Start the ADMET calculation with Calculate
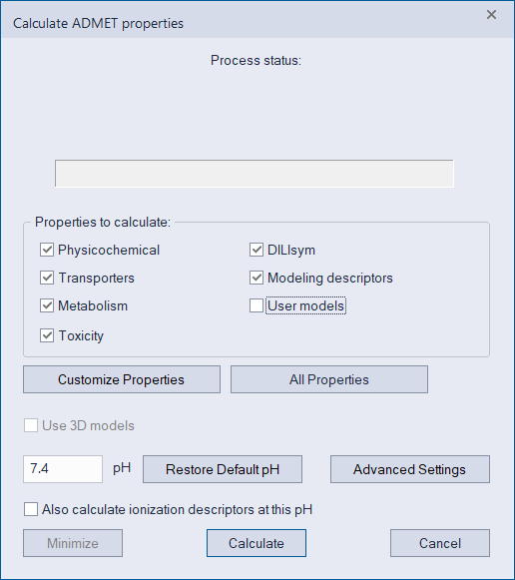515x580 pixels. click(x=257, y=543)
